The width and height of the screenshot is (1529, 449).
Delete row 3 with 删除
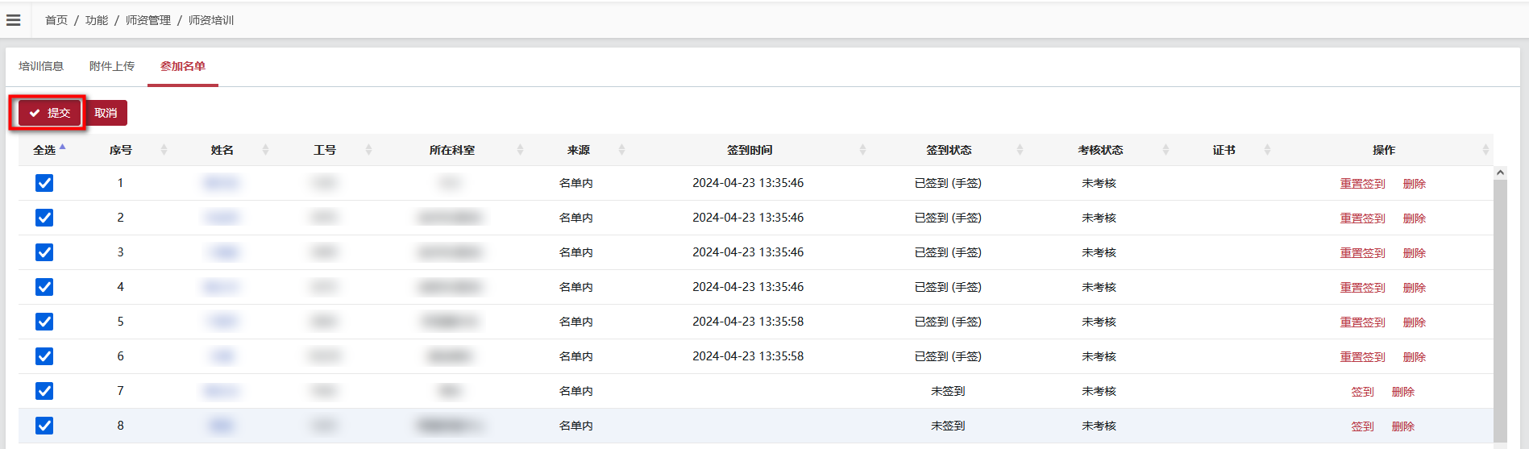(x=1415, y=253)
